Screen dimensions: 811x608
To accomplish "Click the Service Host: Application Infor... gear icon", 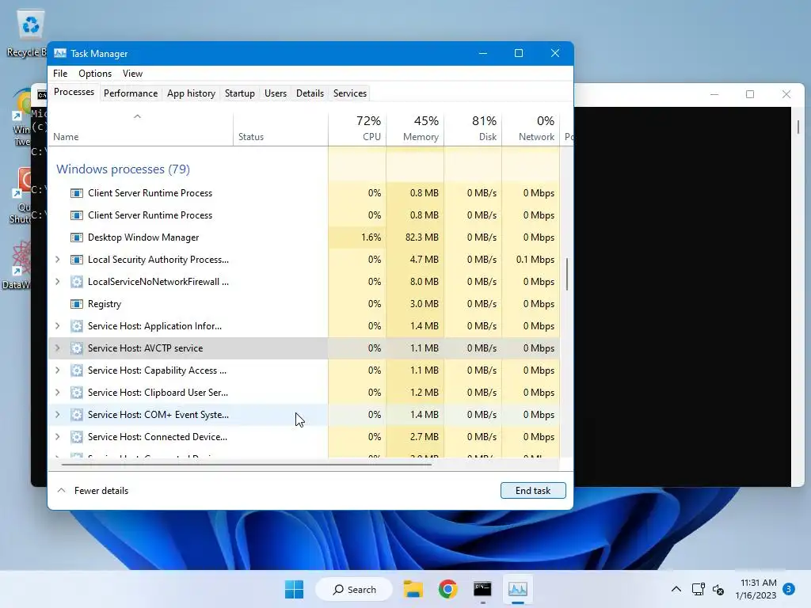I will pos(77,326).
